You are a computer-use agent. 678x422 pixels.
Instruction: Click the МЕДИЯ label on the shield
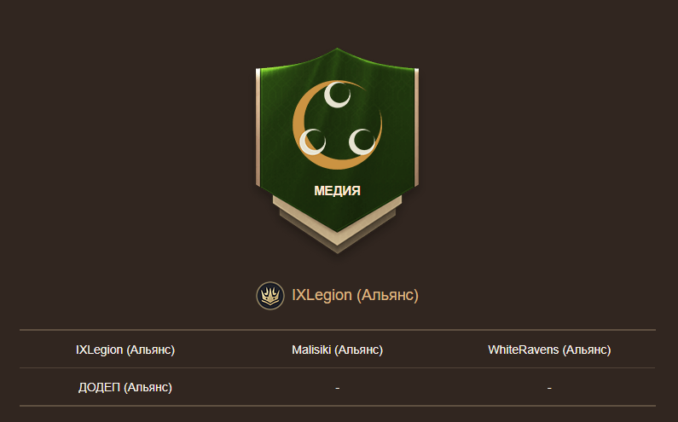(x=337, y=191)
